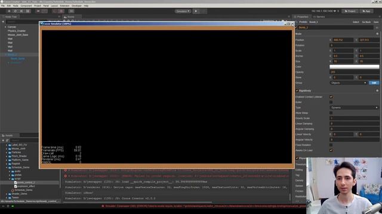Enable the Bullet checkbox
The width and height of the screenshot is (382, 214).
coord(331,102)
